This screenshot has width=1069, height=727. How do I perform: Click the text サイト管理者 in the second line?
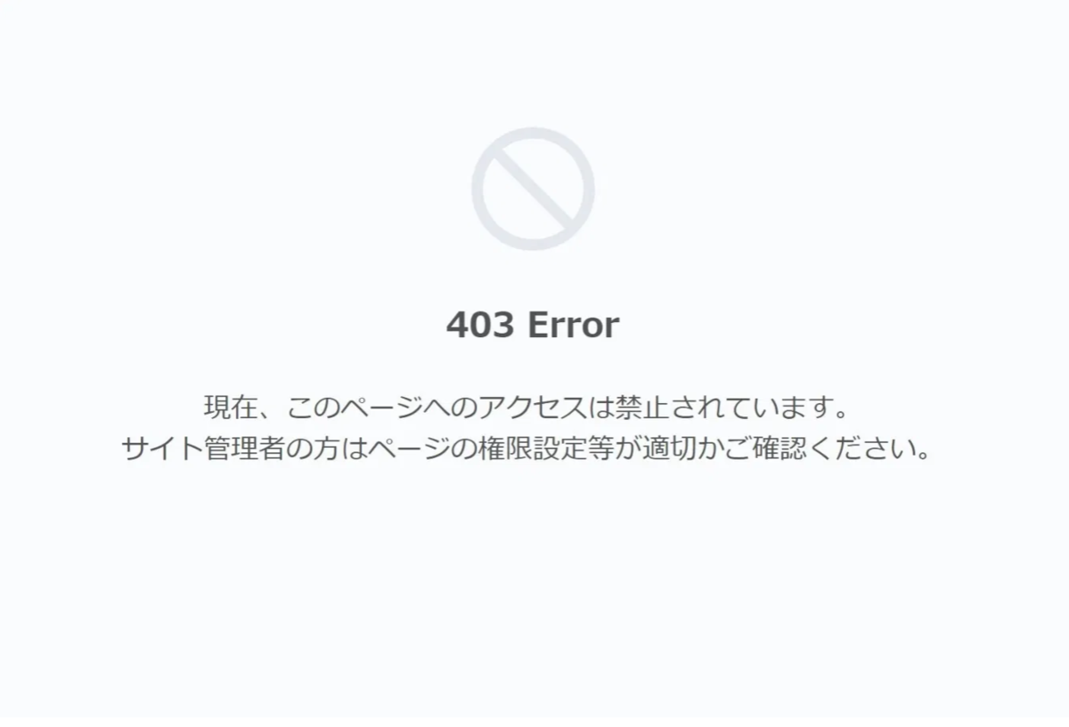coord(200,448)
